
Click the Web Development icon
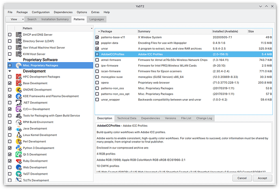click(19, 167)
